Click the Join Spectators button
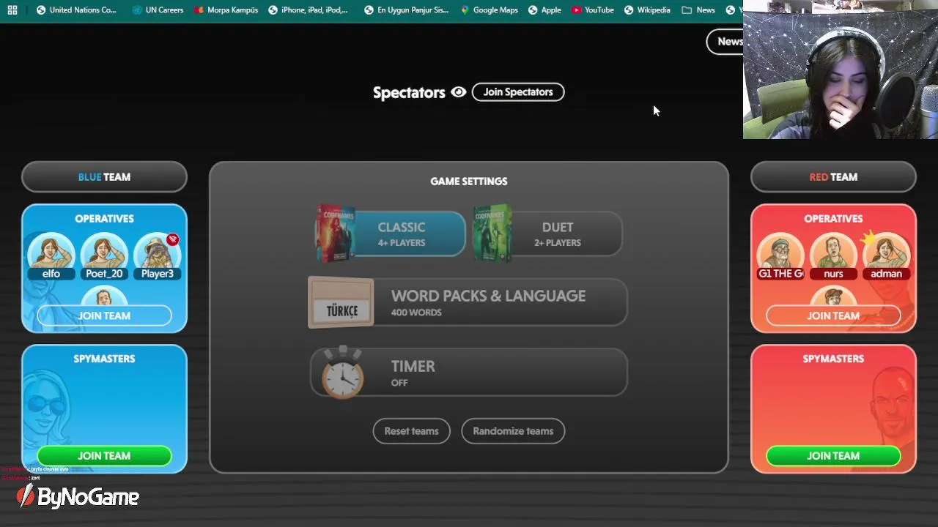The width and height of the screenshot is (938, 527). coord(518,92)
